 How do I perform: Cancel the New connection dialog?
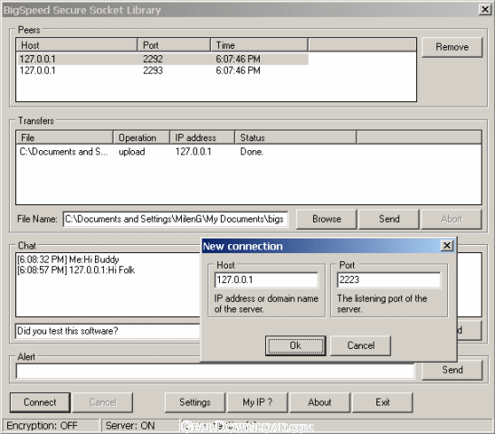pos(360,345)
